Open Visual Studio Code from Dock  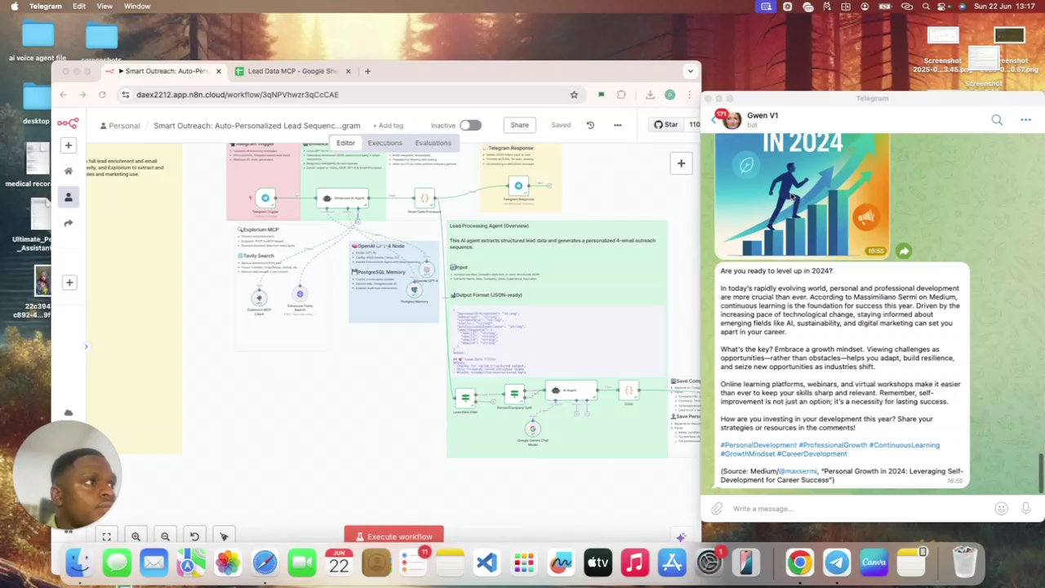coord(487,563)
